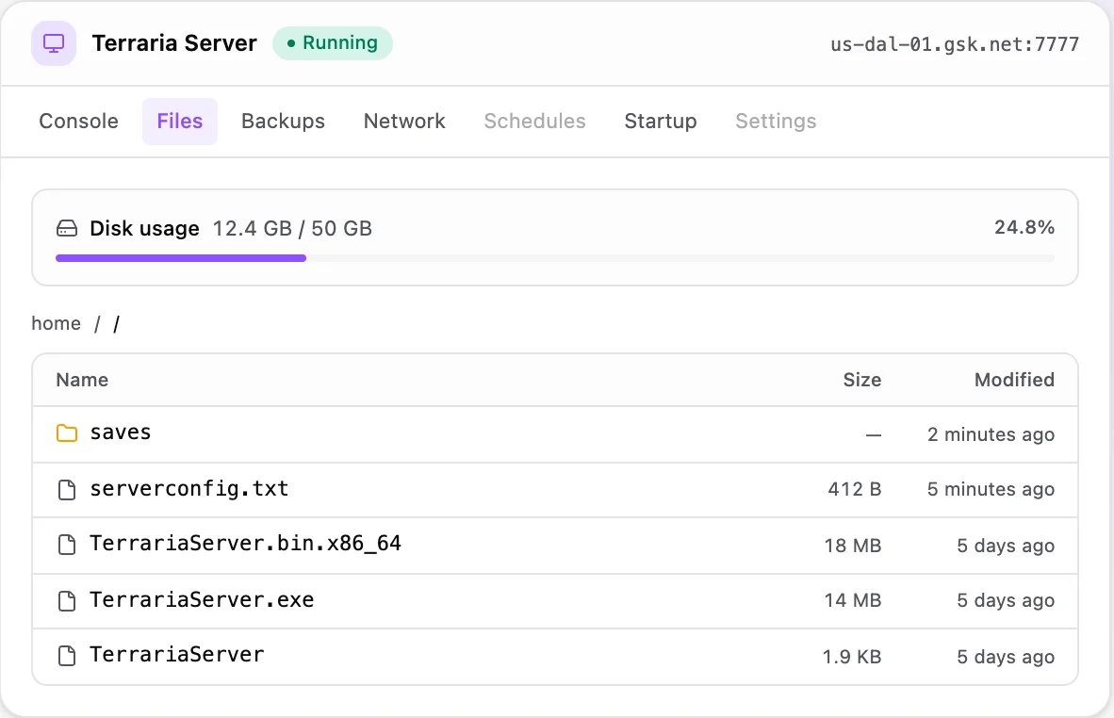The image size is (1114, 718).
Task: Click the dash size cell for saves
Action: coord(874,434)
